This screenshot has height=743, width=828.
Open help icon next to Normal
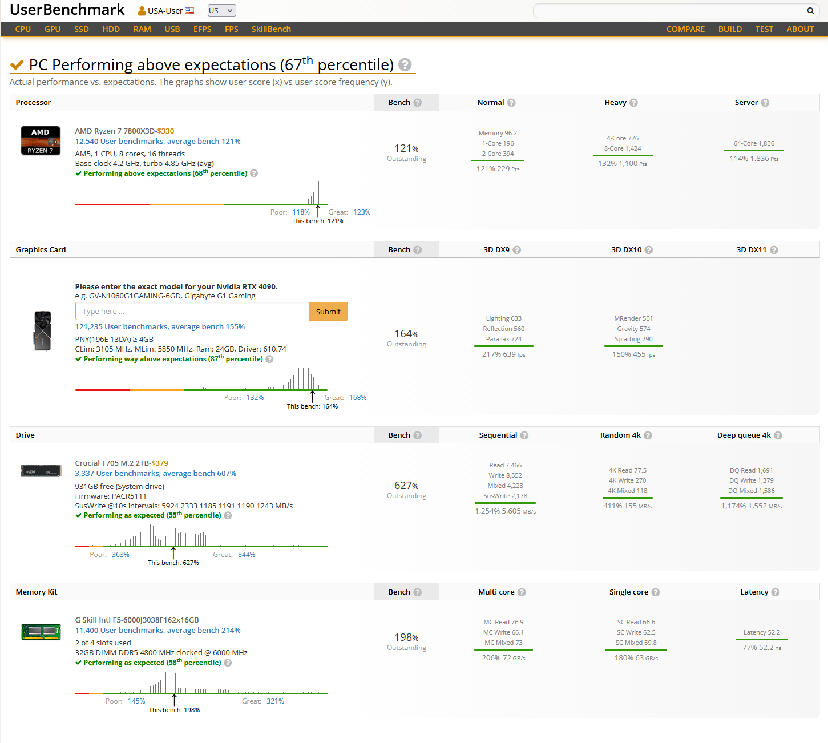click(x=511, y=103)
